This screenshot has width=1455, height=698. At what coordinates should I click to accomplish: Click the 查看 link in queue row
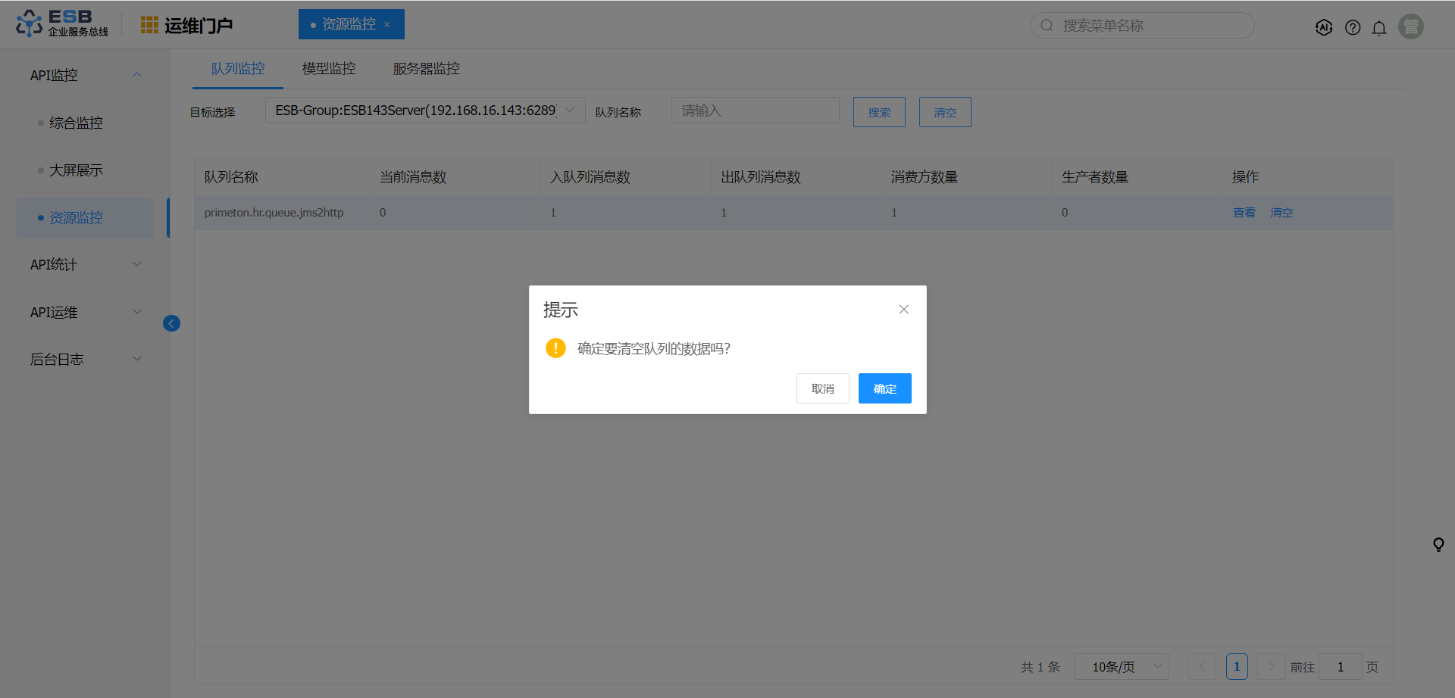point(1244,213)
